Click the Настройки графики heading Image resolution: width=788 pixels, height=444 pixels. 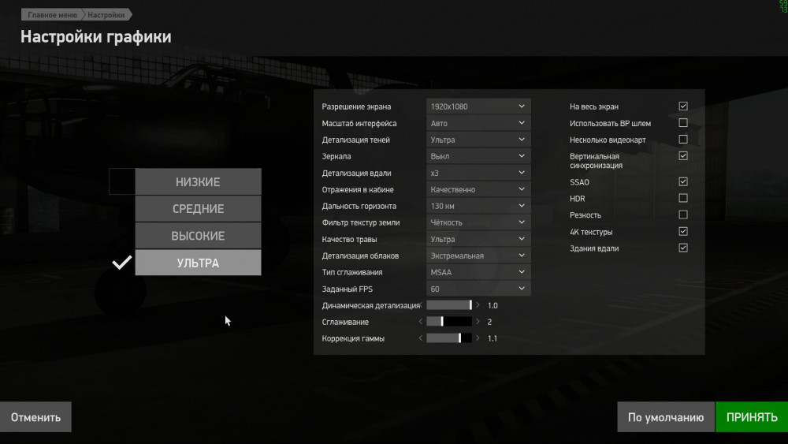click(95, 37)
